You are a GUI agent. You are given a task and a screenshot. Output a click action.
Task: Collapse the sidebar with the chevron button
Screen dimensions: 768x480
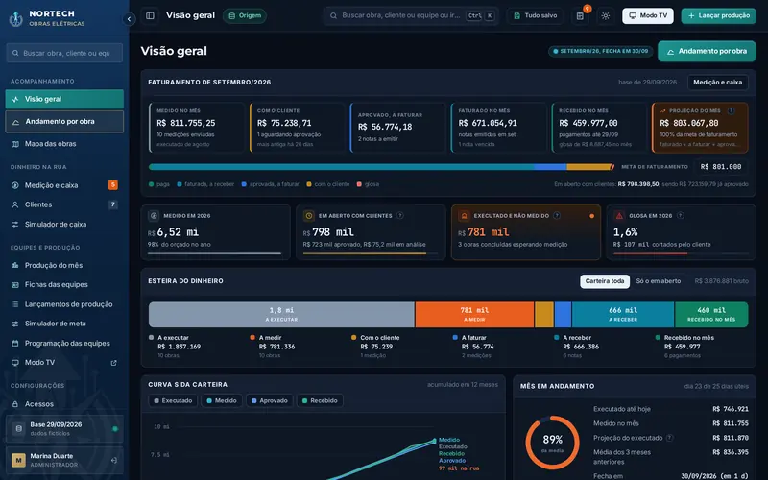click(x=129, y=19)
